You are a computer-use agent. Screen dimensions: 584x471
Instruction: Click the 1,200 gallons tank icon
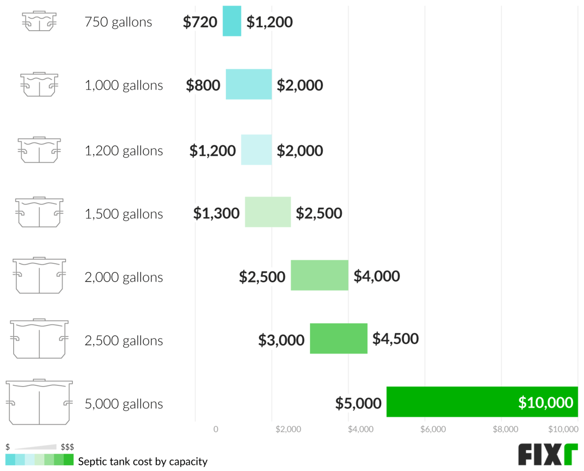pos(39,149)
